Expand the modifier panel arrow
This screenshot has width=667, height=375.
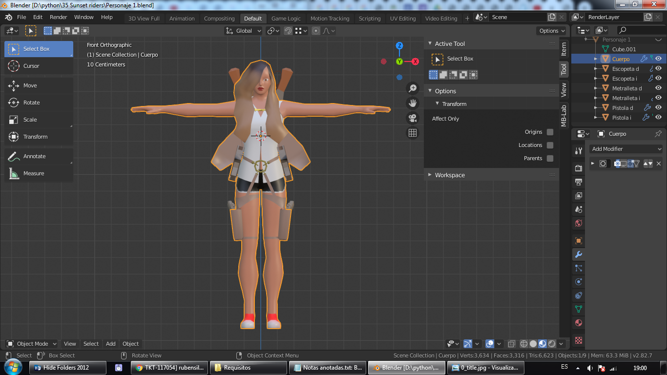(593, 164)
